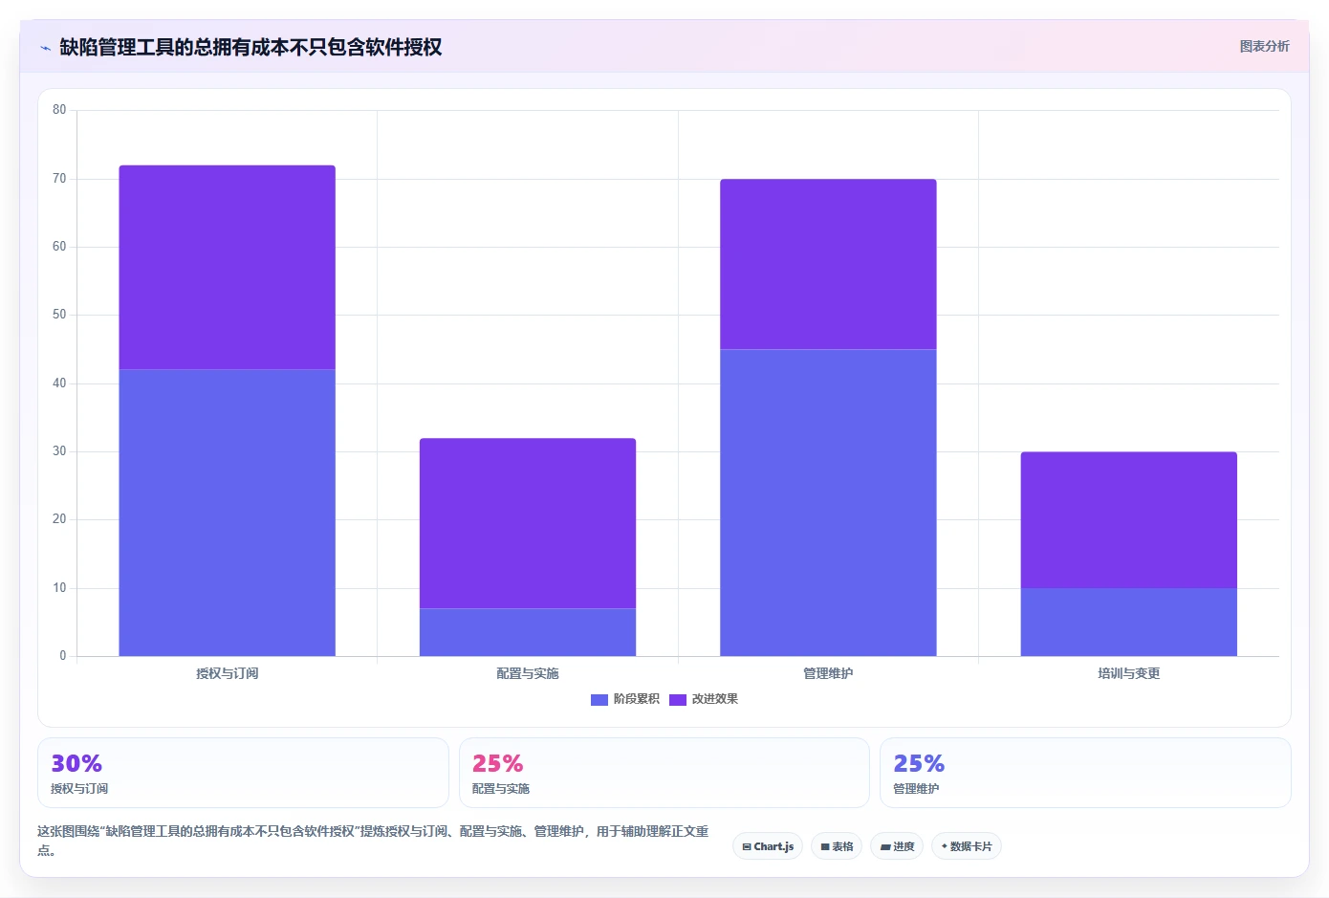Toggle the 阶段累积 legend swatch
1329x898 pixels.
[599, 700]
